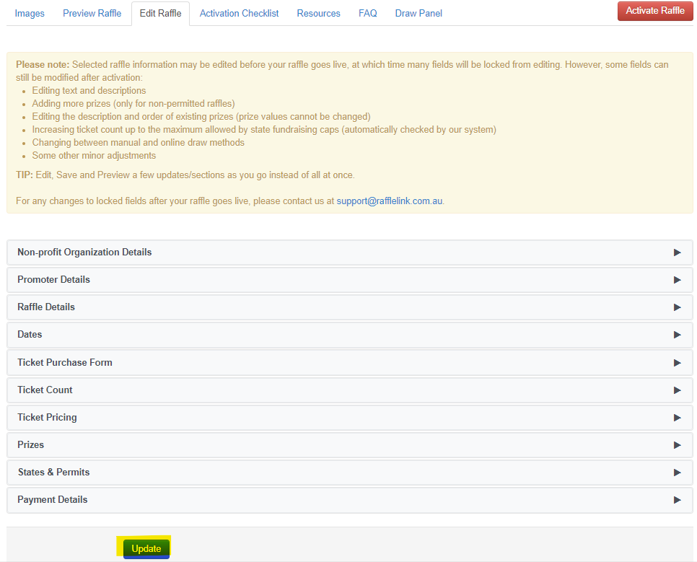This screenshot has width=697, height=562.
Task: Click the States & Permits arrow icon
Action: (x=677, y=473)
